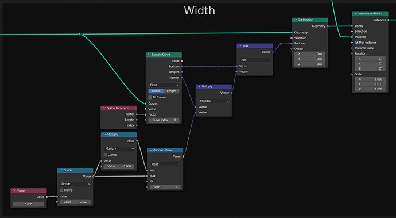The height and width of the screenshot is (218, 396).
Task: Collapse the Spline Parameter node
Action: click(104, 108)
